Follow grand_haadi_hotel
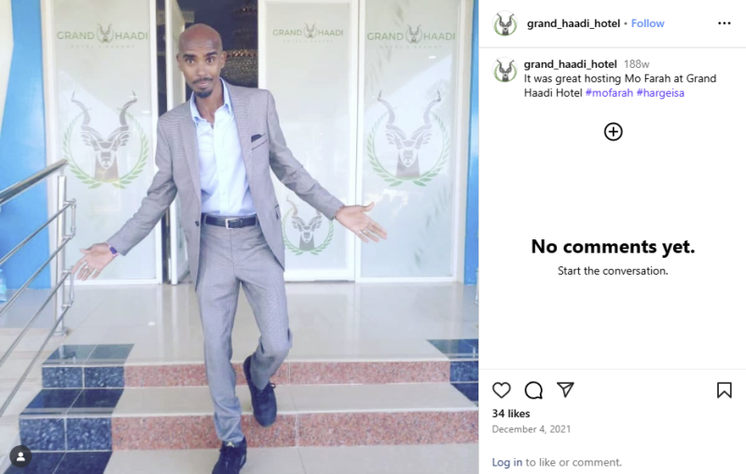The height and width of the screenshot is (474, 746). 647,23
